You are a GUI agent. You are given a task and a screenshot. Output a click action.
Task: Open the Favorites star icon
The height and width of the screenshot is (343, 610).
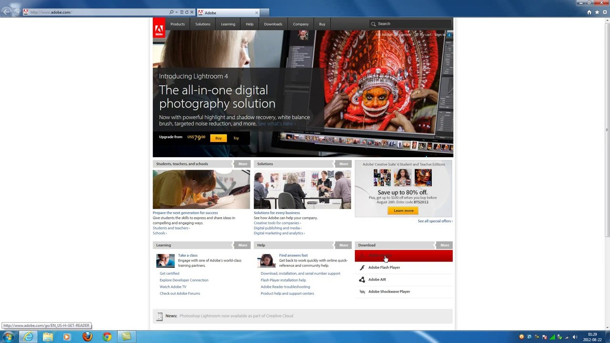tap(597, 12)
